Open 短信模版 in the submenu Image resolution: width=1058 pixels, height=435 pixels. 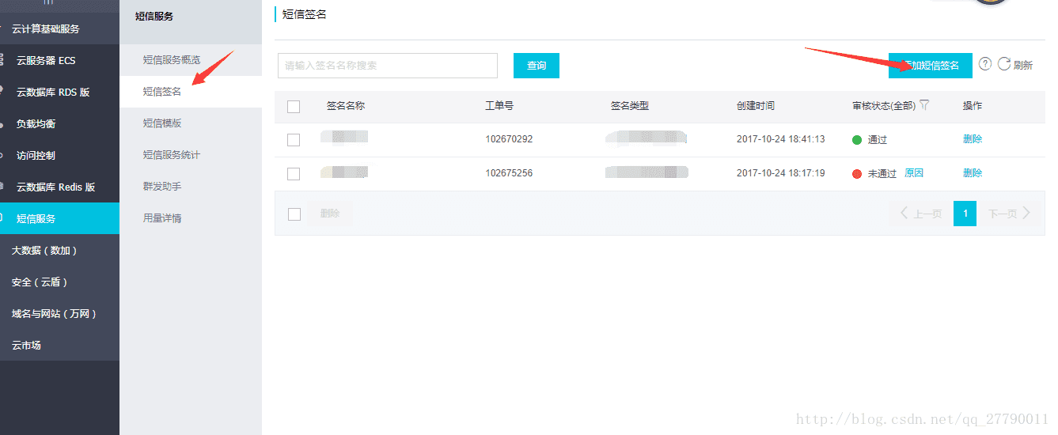[162, 123]
